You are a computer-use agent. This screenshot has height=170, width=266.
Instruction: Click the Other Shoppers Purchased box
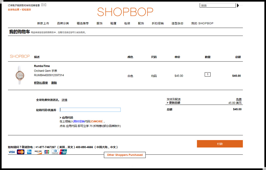[125, 155]
